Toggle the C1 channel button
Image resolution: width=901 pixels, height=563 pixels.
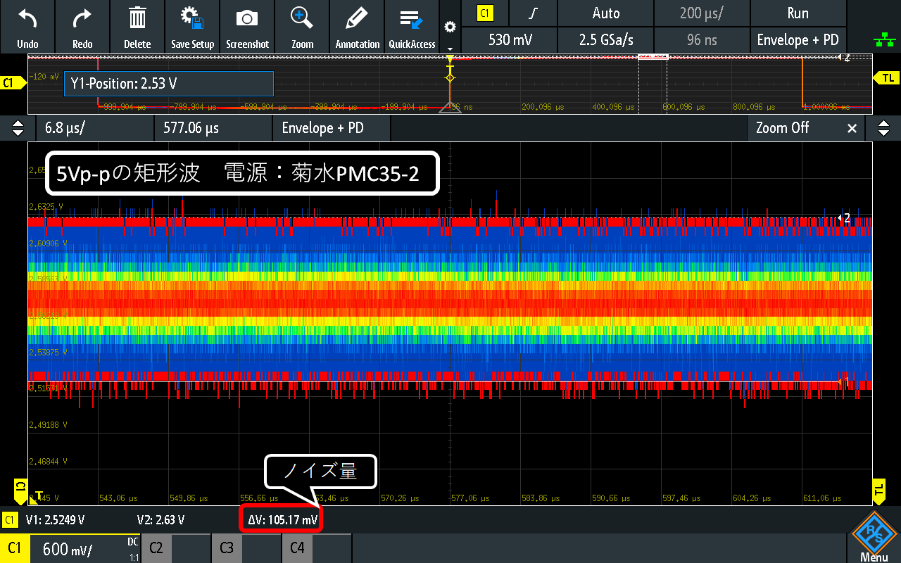click(x=15, y=548)
